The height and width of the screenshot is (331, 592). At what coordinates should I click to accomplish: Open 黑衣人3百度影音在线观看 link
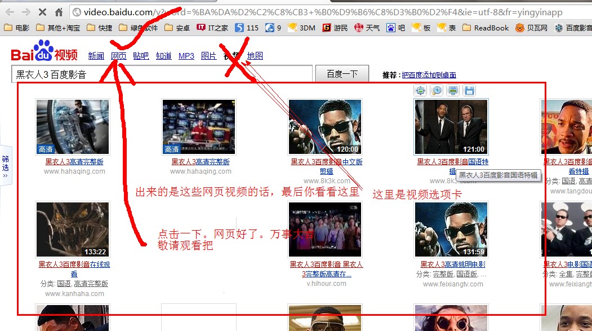point(74,269)
